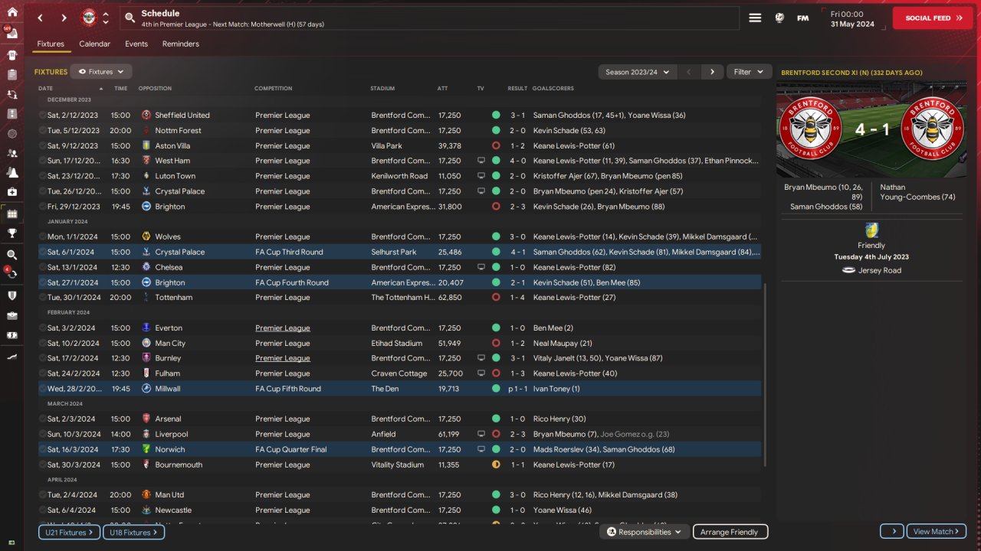Viewport: 981px width, 551px height.
Task: Open the clipboard icon in the sidebar
Action: click(x=11, y=75)
